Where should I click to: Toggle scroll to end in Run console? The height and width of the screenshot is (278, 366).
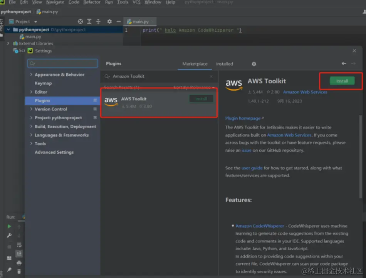[19, 253]
